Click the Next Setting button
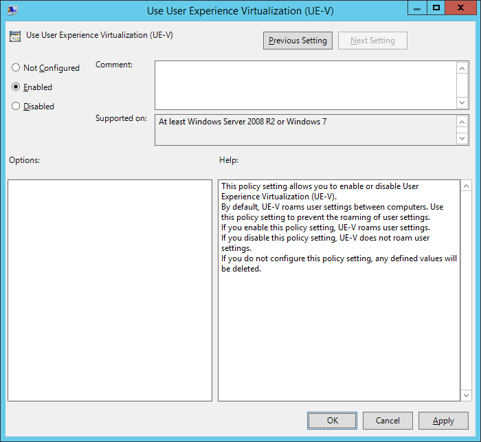The height and width of the screenshot is (442, 481). 372,41
